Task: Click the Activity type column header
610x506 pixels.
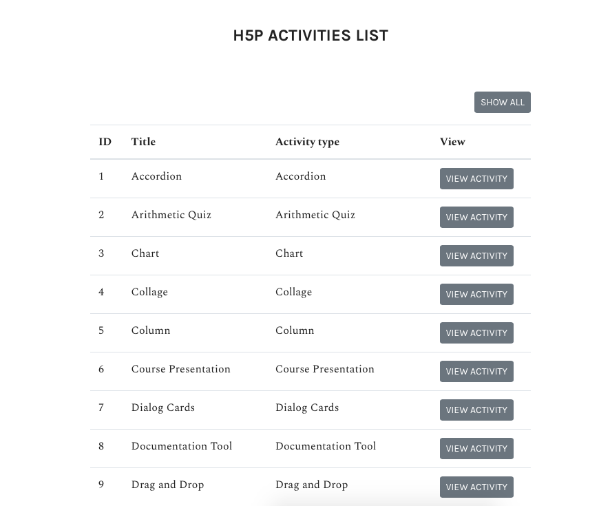Action: click(307, 142)
